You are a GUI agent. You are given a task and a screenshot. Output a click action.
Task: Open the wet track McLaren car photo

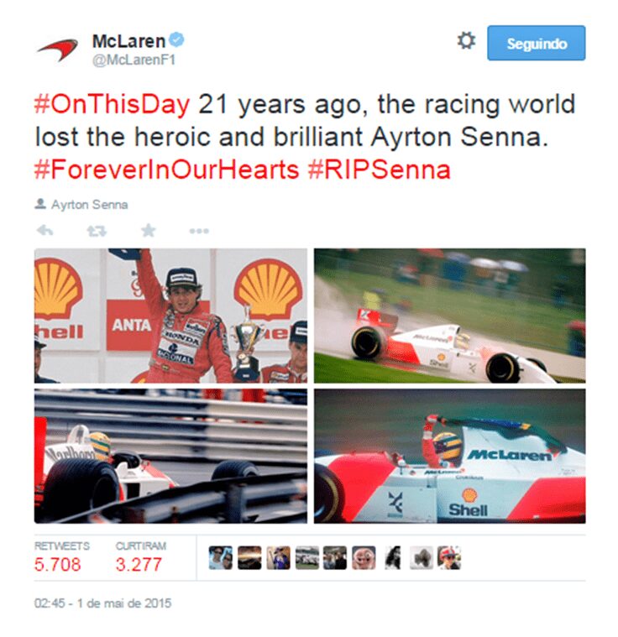[450, 316]
